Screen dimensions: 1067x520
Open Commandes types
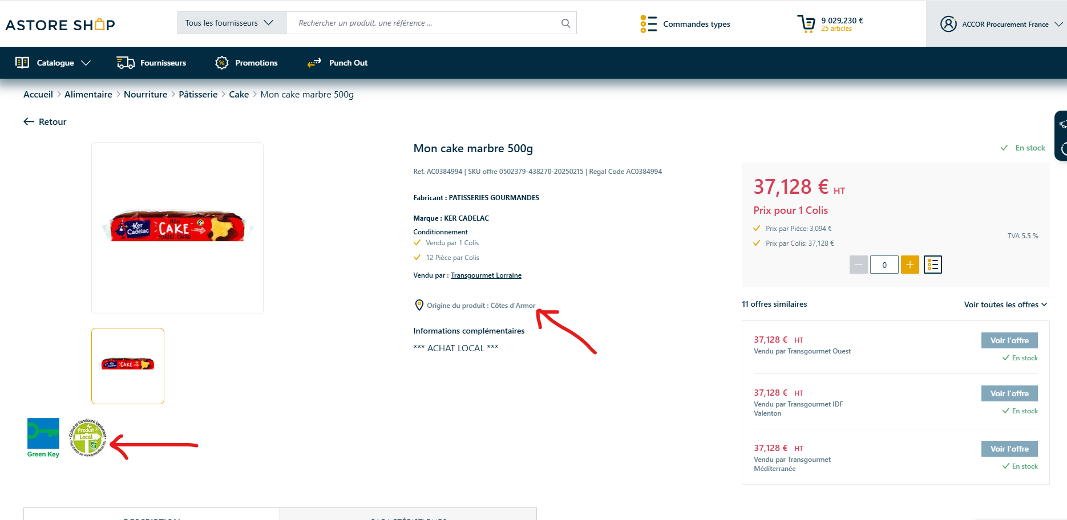(x=697, y=24)
